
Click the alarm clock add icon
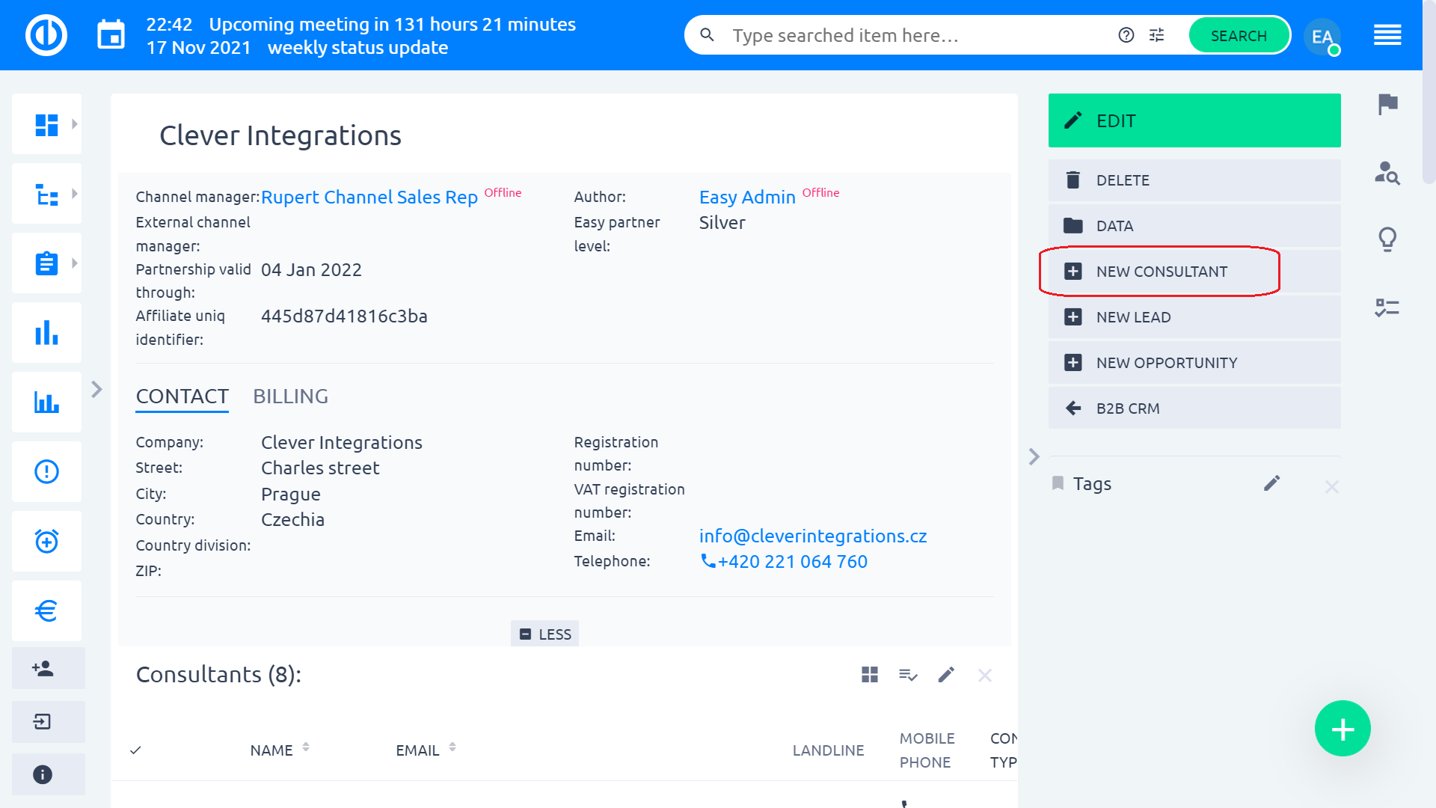46,541
